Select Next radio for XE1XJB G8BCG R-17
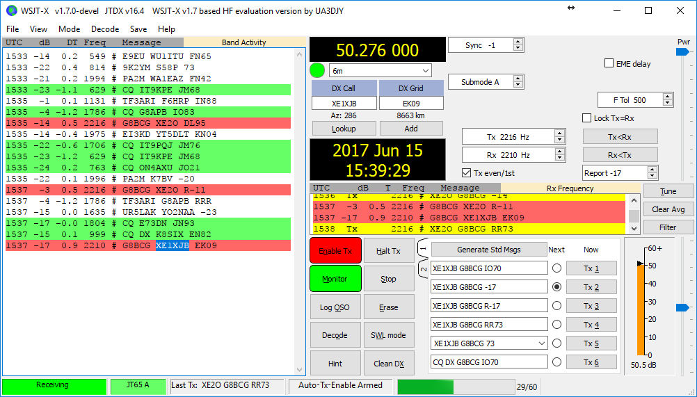 (x=556, y=306)
